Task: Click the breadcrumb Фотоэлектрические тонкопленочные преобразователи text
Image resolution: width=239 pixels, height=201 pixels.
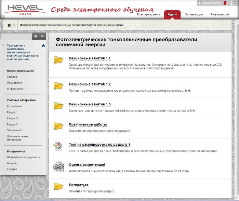Action: [72, 25]
